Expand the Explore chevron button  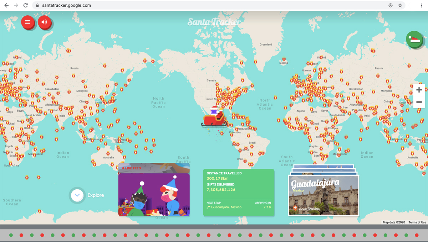coord(77,195)
